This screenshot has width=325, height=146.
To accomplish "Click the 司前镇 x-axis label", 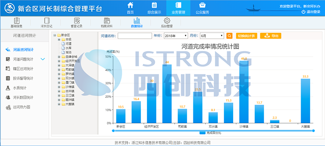I will [x=182, y=127].
